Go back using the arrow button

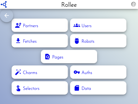click(x=7, y=16)
